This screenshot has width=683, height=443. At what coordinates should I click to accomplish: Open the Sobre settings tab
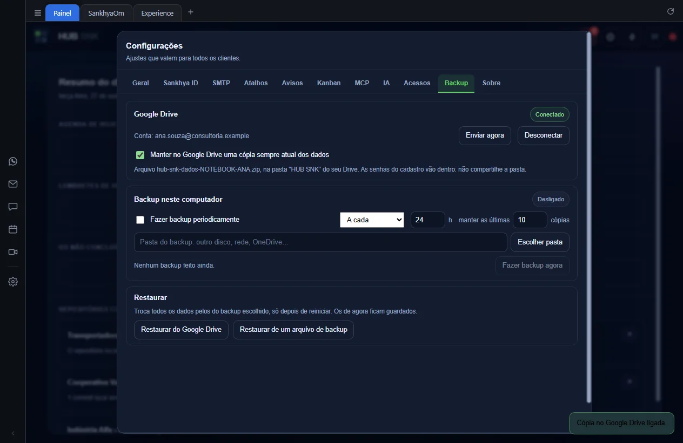tap(491, 83)
